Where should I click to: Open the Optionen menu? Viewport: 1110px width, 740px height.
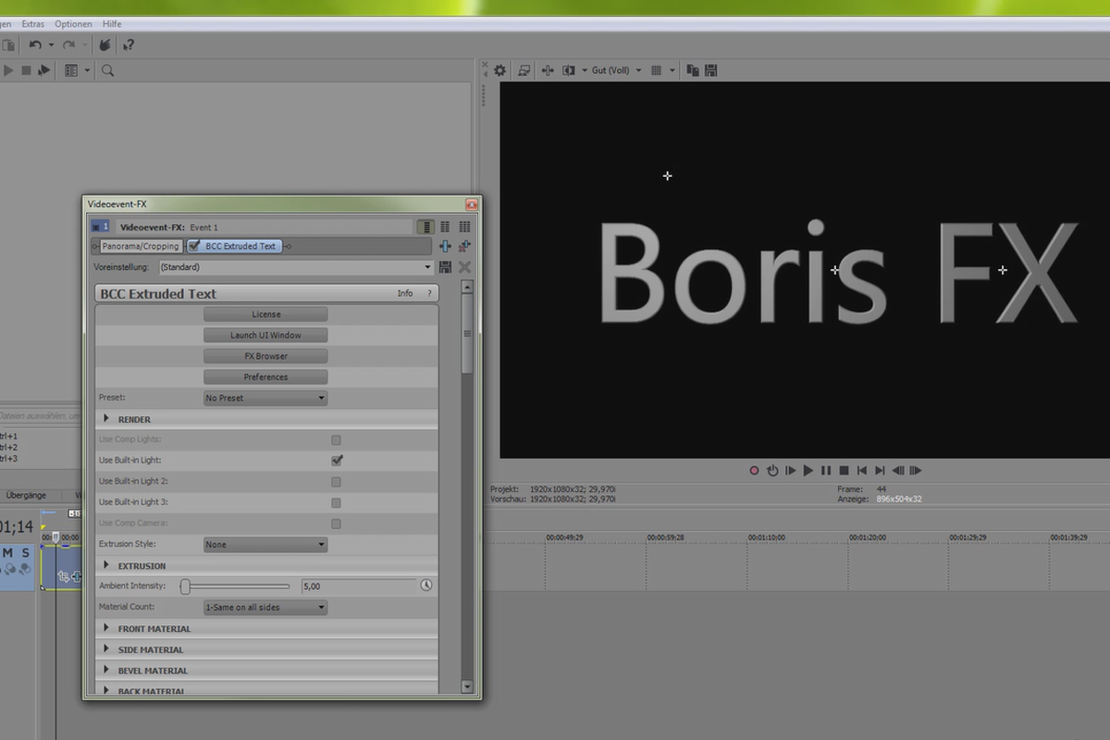point(73,24)
